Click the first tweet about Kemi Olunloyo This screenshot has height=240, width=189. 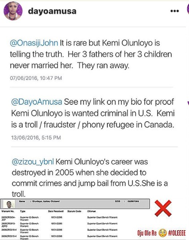click(x=91, y=54)
